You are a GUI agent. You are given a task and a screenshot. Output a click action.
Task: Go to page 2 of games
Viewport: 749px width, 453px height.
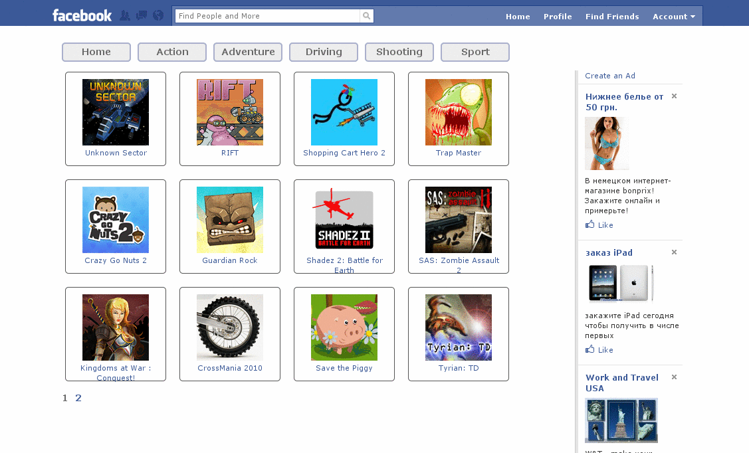tap(78, 398)
